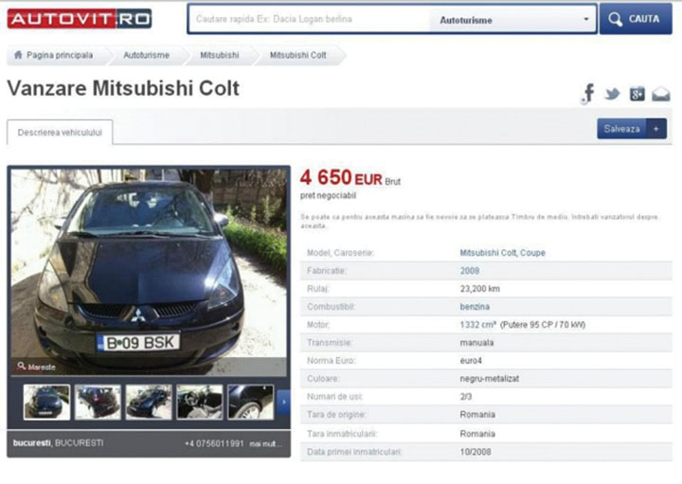
Task: Click the 23,200 km mileage value
Action: [479, 289]
